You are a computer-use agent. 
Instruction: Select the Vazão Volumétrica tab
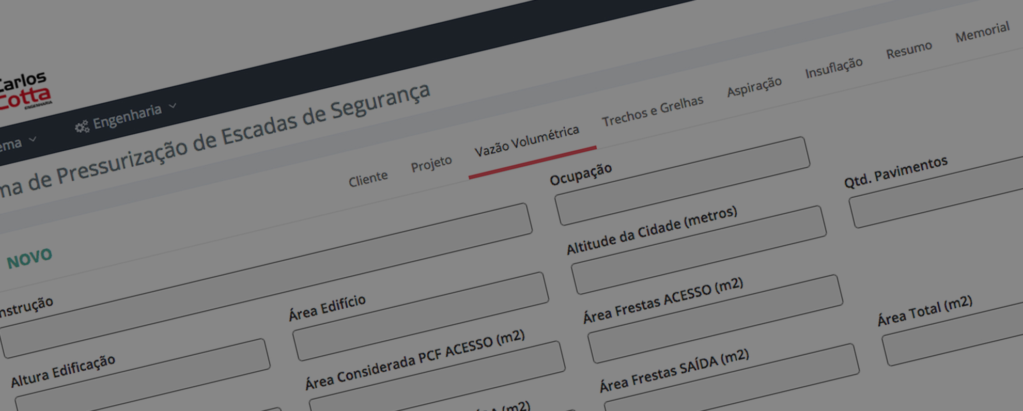click(x=527, y=141)
